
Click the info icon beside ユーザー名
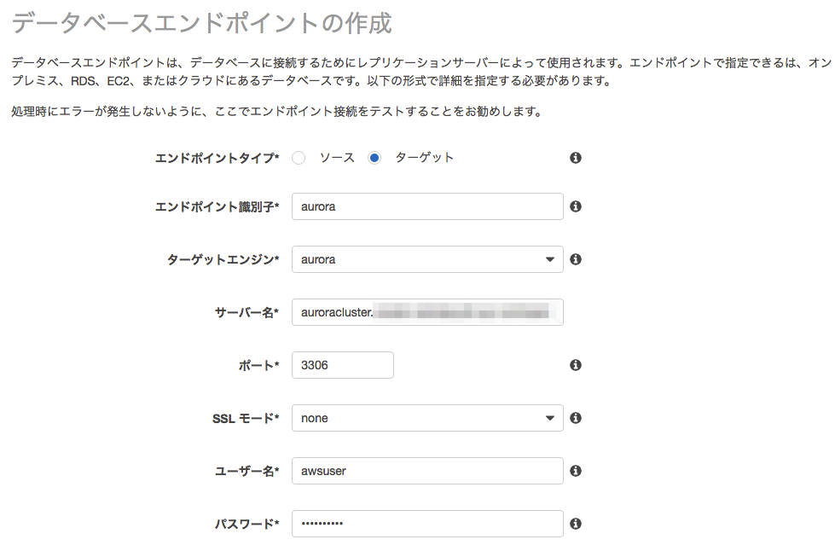[575, 471]
